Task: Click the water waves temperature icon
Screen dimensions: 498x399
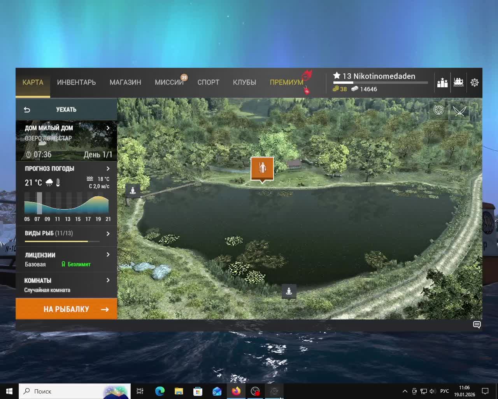Action: (90, 179)
